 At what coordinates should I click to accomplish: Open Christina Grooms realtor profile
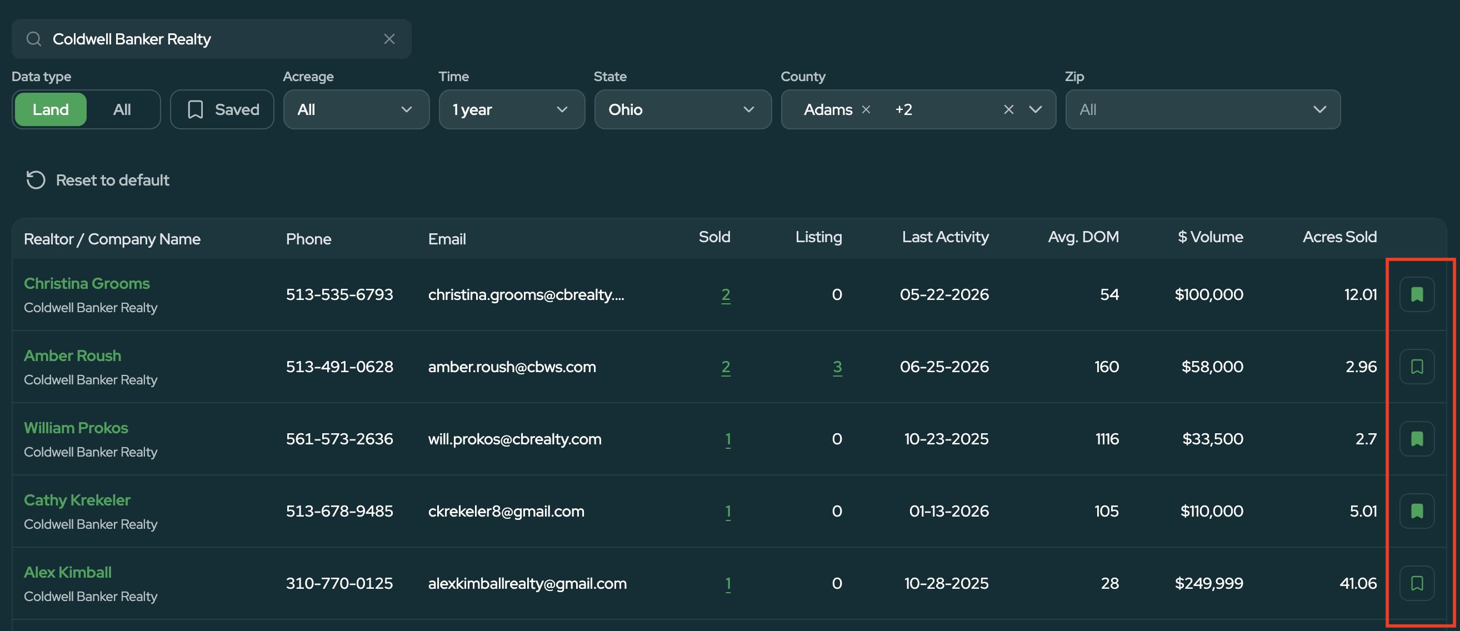pos(87,283)
